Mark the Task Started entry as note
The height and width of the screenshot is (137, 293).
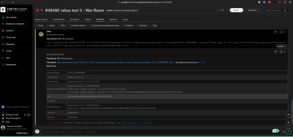pos(281,32)
